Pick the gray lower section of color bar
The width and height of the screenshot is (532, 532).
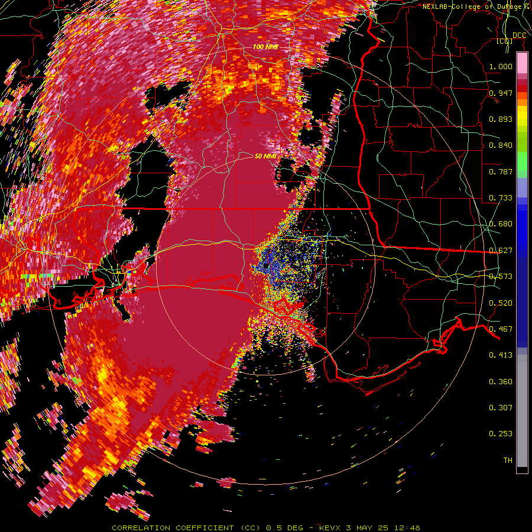[522, 411]
